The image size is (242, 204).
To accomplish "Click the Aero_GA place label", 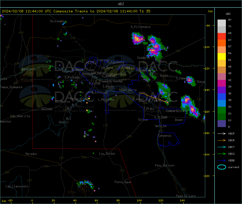I will click(x=161, y=126).
